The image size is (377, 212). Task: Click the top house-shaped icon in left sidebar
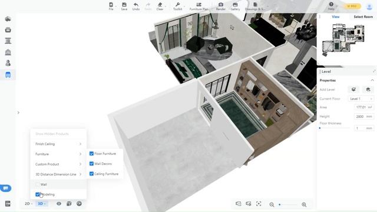pos(8,19)
